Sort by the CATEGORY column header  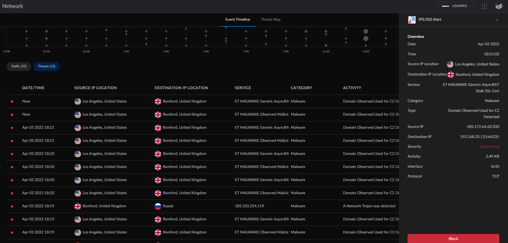coord(301,88)
